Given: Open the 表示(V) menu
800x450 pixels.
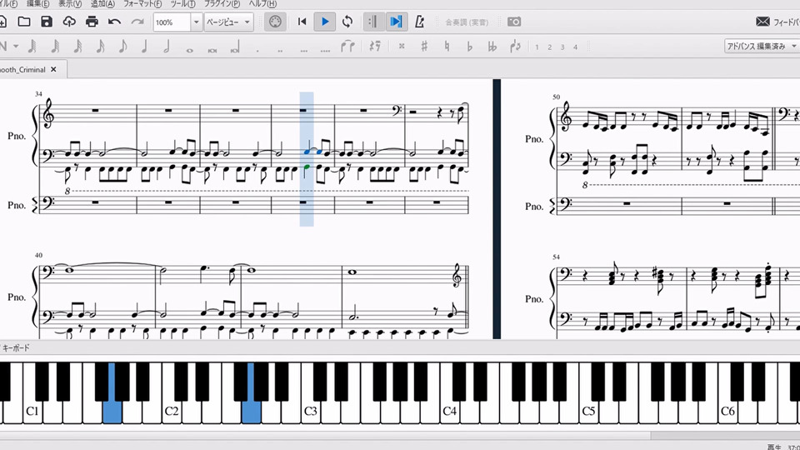Looking at the screenshot, I should click(70, 3).
